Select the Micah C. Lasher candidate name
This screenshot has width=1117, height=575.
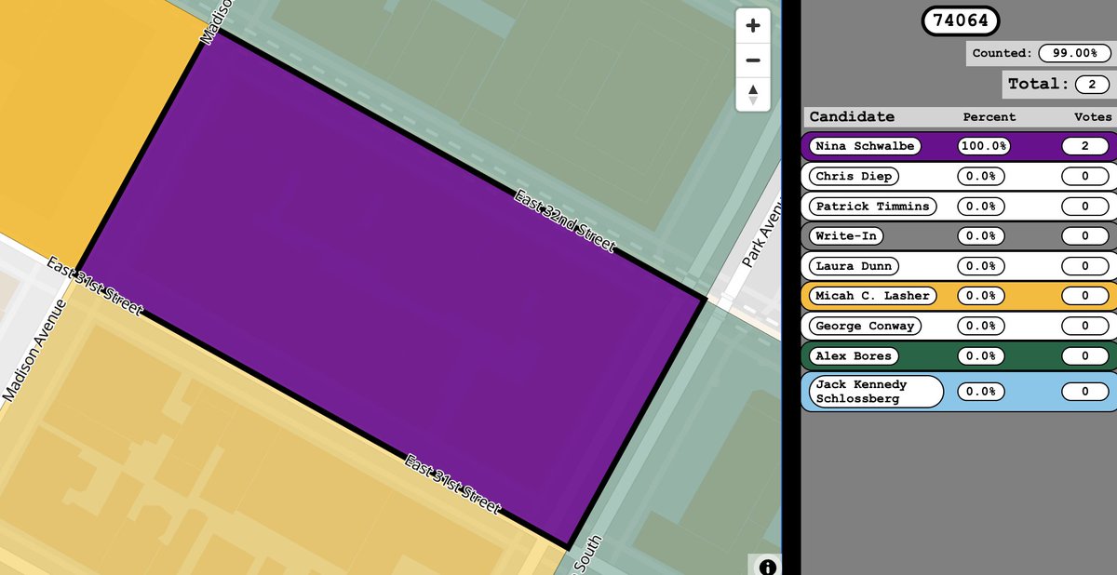pyautogui.click(x=871, y=295)
